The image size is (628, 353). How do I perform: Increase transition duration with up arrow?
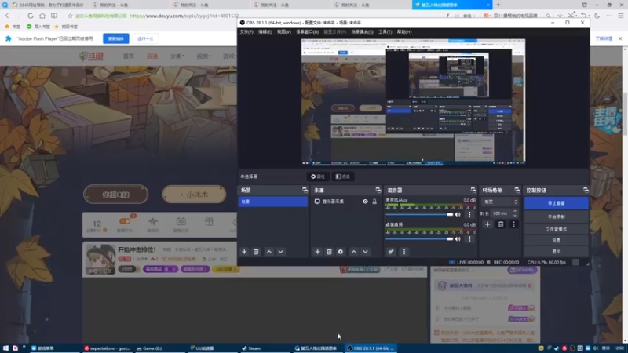(515, 211)
